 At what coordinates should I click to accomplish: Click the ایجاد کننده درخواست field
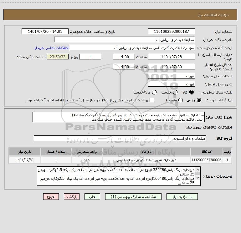click(132, 48)
